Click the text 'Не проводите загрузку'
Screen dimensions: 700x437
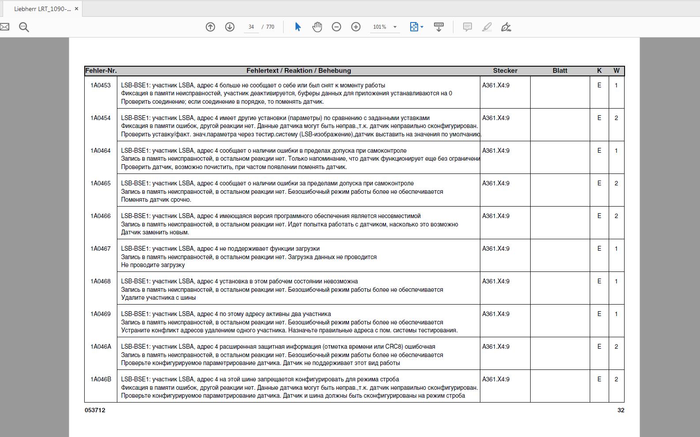click(153, 265)
